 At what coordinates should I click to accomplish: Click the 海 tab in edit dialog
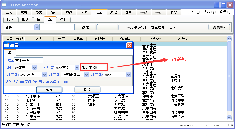coord(10,53)
